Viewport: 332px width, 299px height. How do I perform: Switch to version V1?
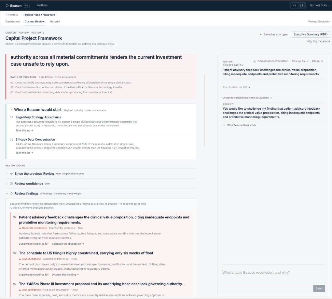pos(294,6)
